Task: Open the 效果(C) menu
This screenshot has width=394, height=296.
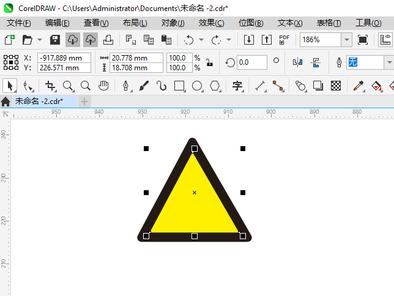Action: [211, 23]
